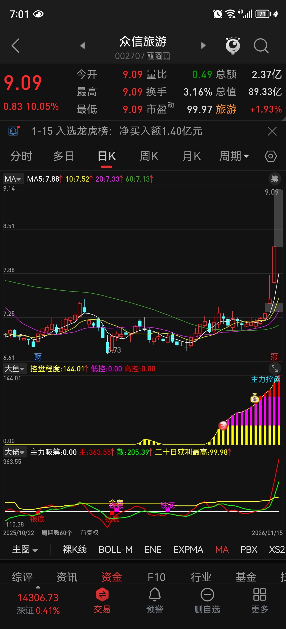
Task: Open the 资讯 news tab
Action: (67, 577)
